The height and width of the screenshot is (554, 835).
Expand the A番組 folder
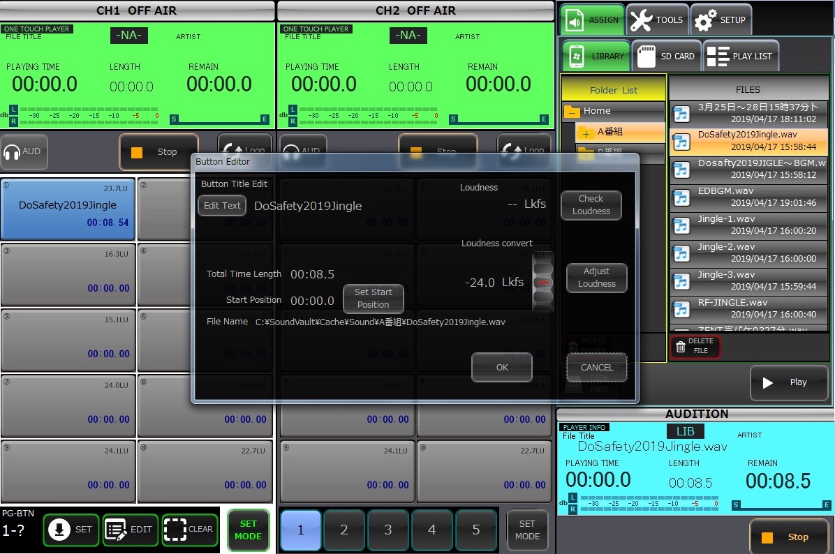(586, 133)
